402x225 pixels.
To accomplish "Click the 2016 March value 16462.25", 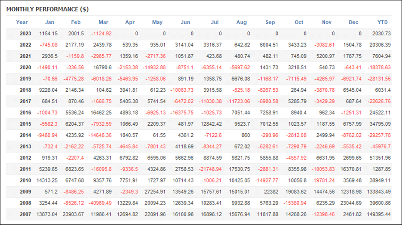I will [x=101, y=113].
